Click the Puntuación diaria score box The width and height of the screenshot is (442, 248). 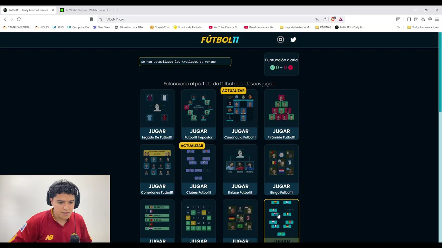pos(281,64)
